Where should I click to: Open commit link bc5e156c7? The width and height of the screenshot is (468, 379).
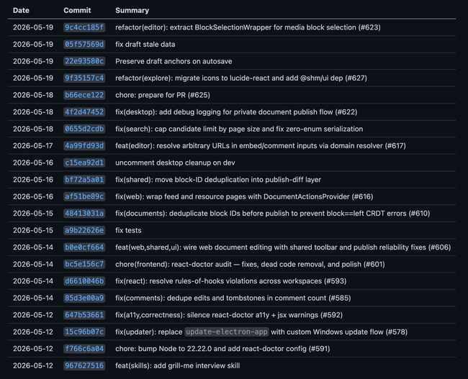84,264
